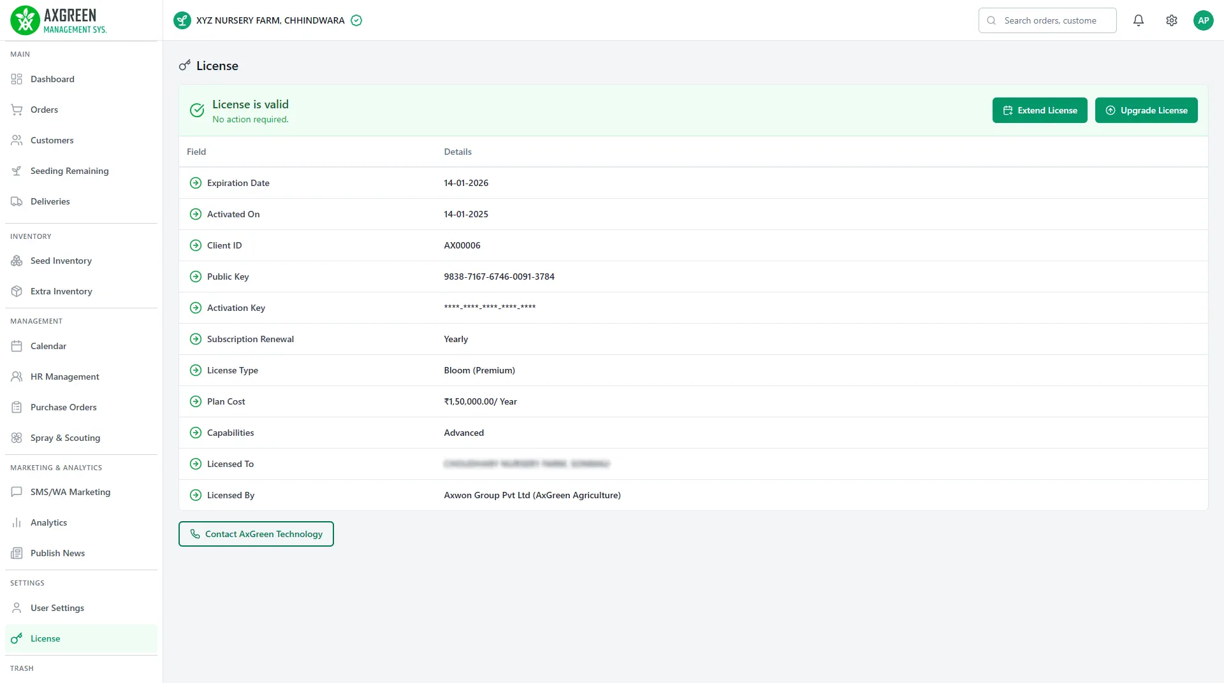
Task: Open Dashboard from the sidebar
Action: tap(52, 79)
